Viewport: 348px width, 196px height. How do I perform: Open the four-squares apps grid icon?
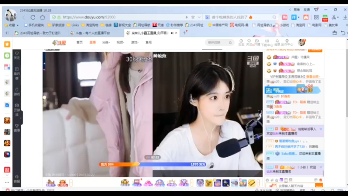coord(316,17)
